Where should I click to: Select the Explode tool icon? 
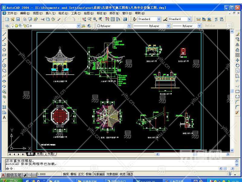tap(237, 112)
